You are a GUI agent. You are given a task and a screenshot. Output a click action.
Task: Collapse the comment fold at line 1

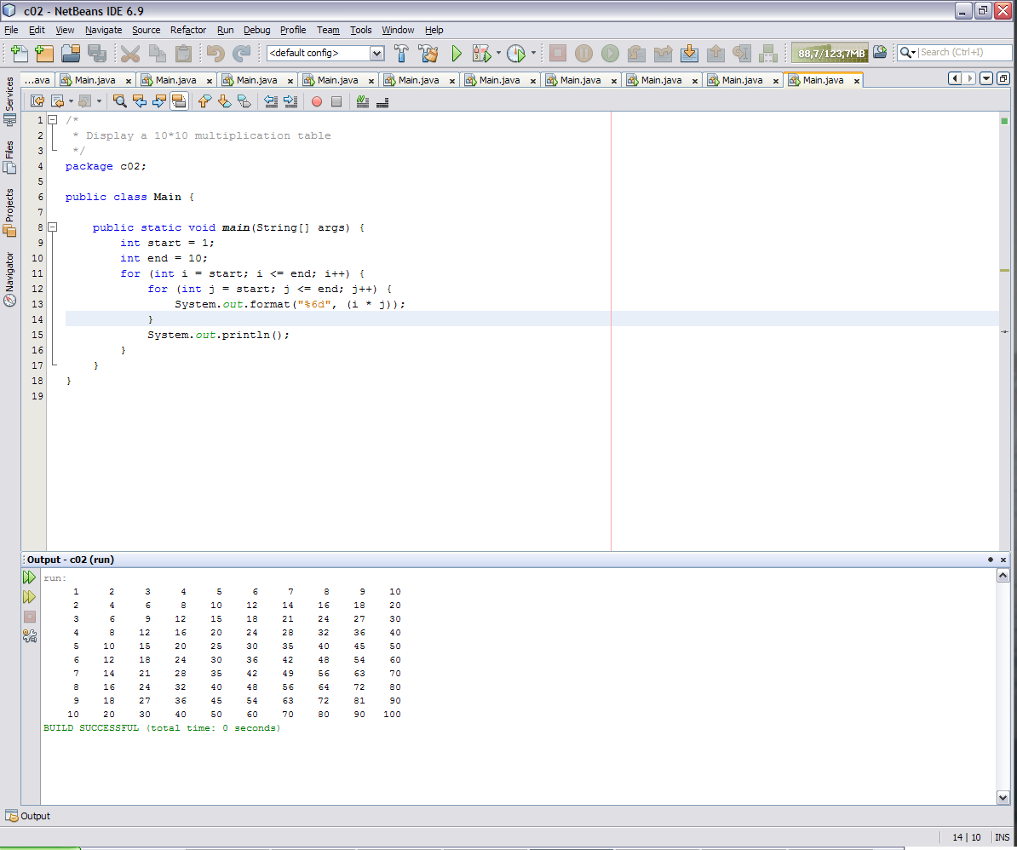click(53, 120)
